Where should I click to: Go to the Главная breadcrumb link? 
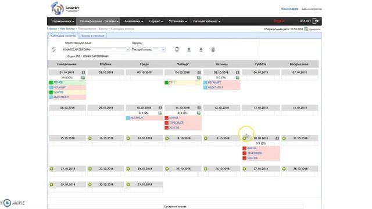52,28
